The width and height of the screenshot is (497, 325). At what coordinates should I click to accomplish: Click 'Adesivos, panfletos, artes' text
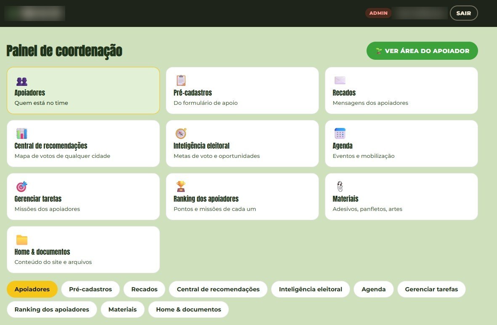(367, 209)
